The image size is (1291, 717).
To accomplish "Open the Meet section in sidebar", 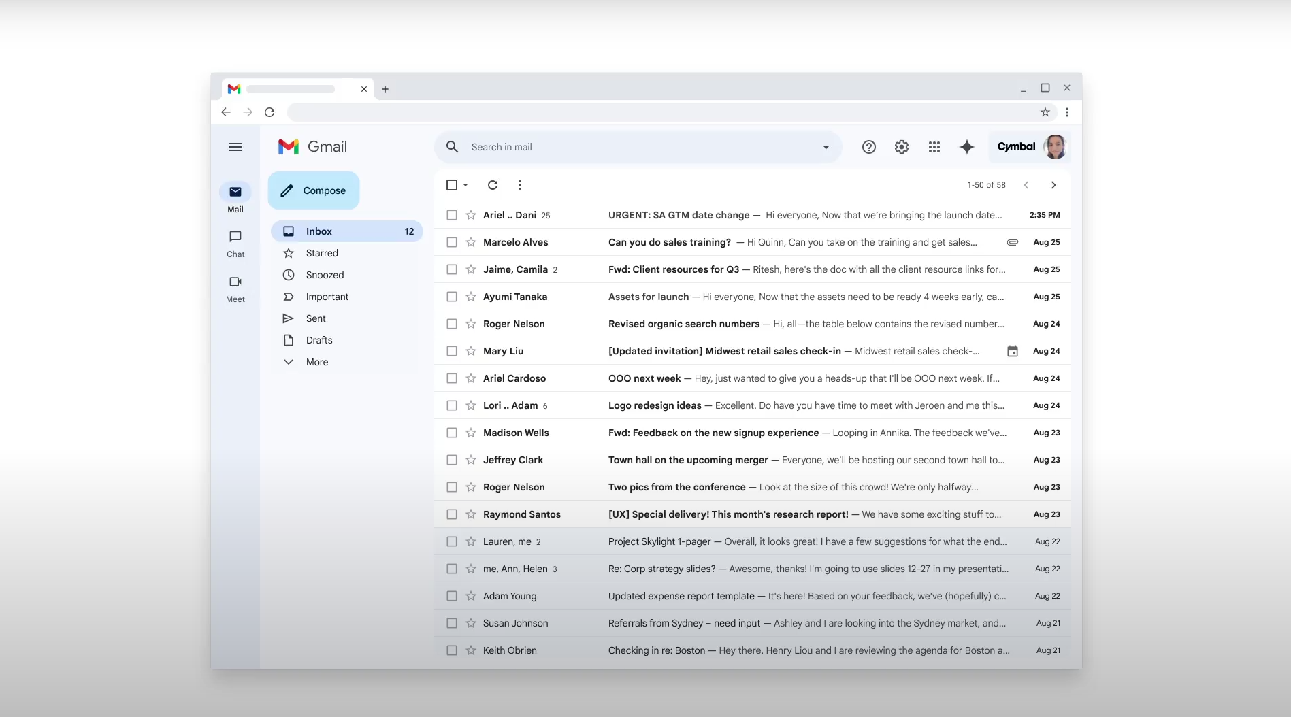I will click(x=235, y=288).
